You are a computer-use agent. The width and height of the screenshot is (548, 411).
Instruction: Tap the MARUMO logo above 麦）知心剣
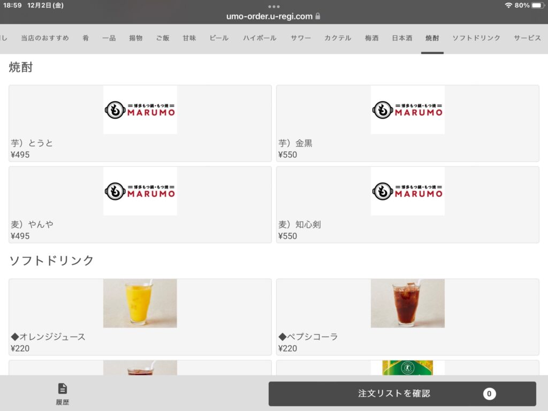[407, 191]
